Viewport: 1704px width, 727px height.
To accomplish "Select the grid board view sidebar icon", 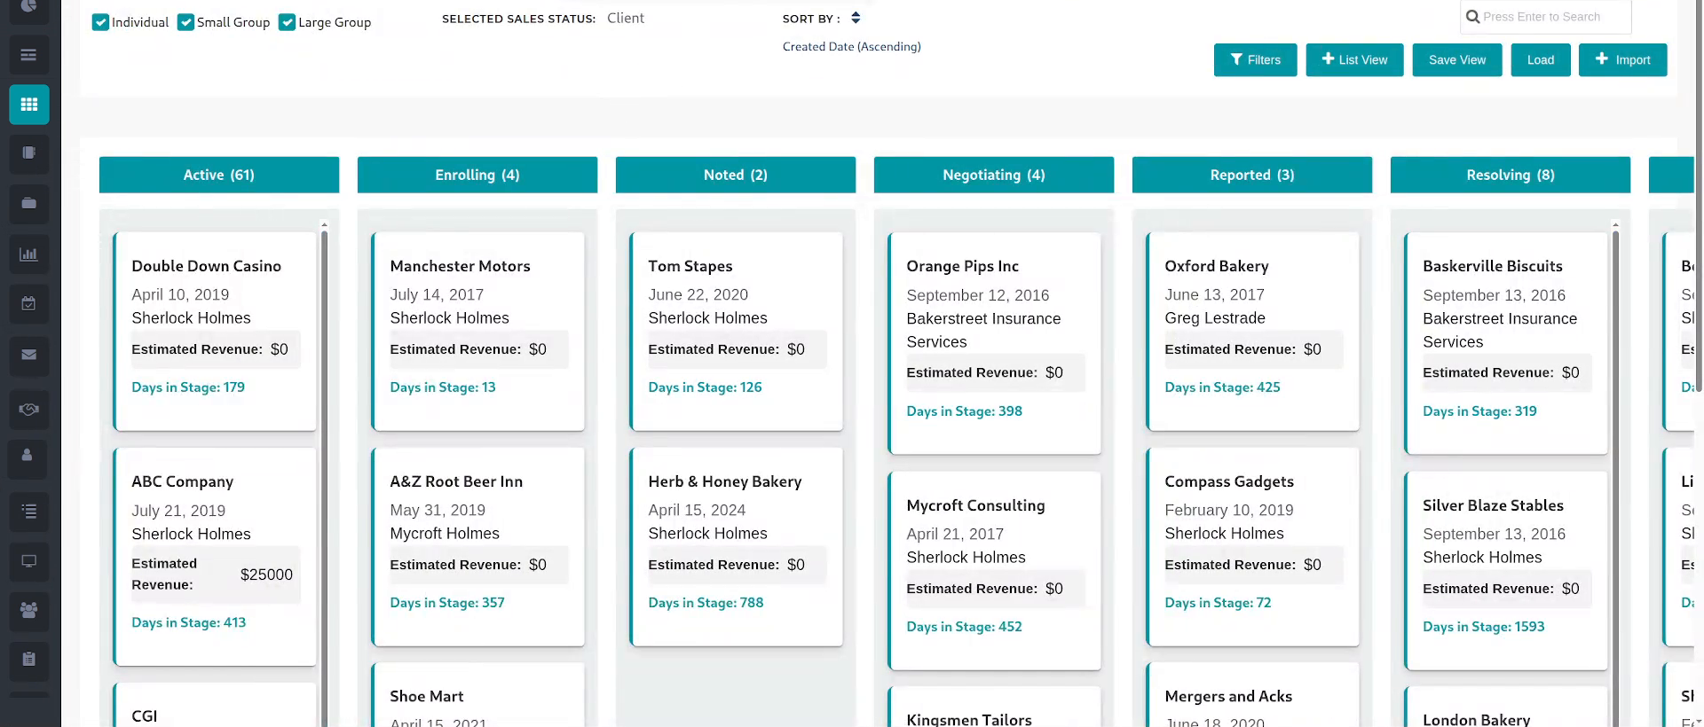I will 28,105.
